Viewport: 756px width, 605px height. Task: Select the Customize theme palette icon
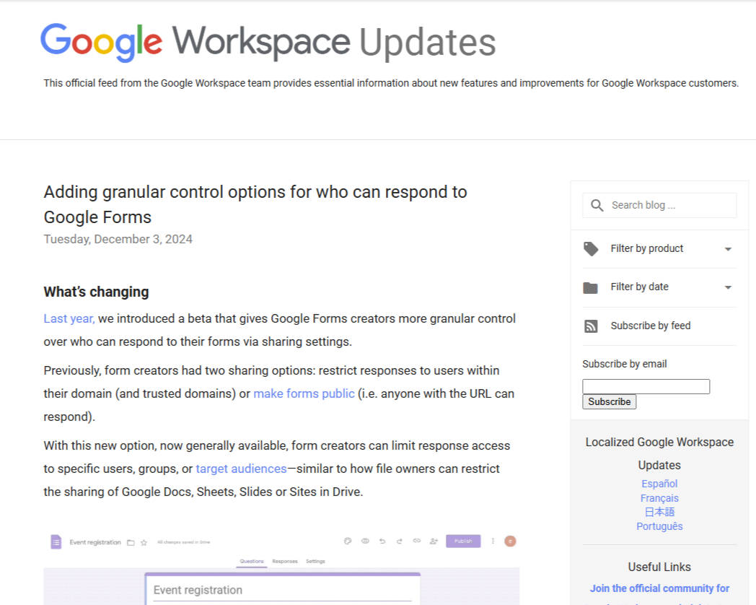347,541
